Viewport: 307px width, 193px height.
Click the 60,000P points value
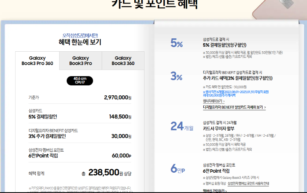[121, 155]
